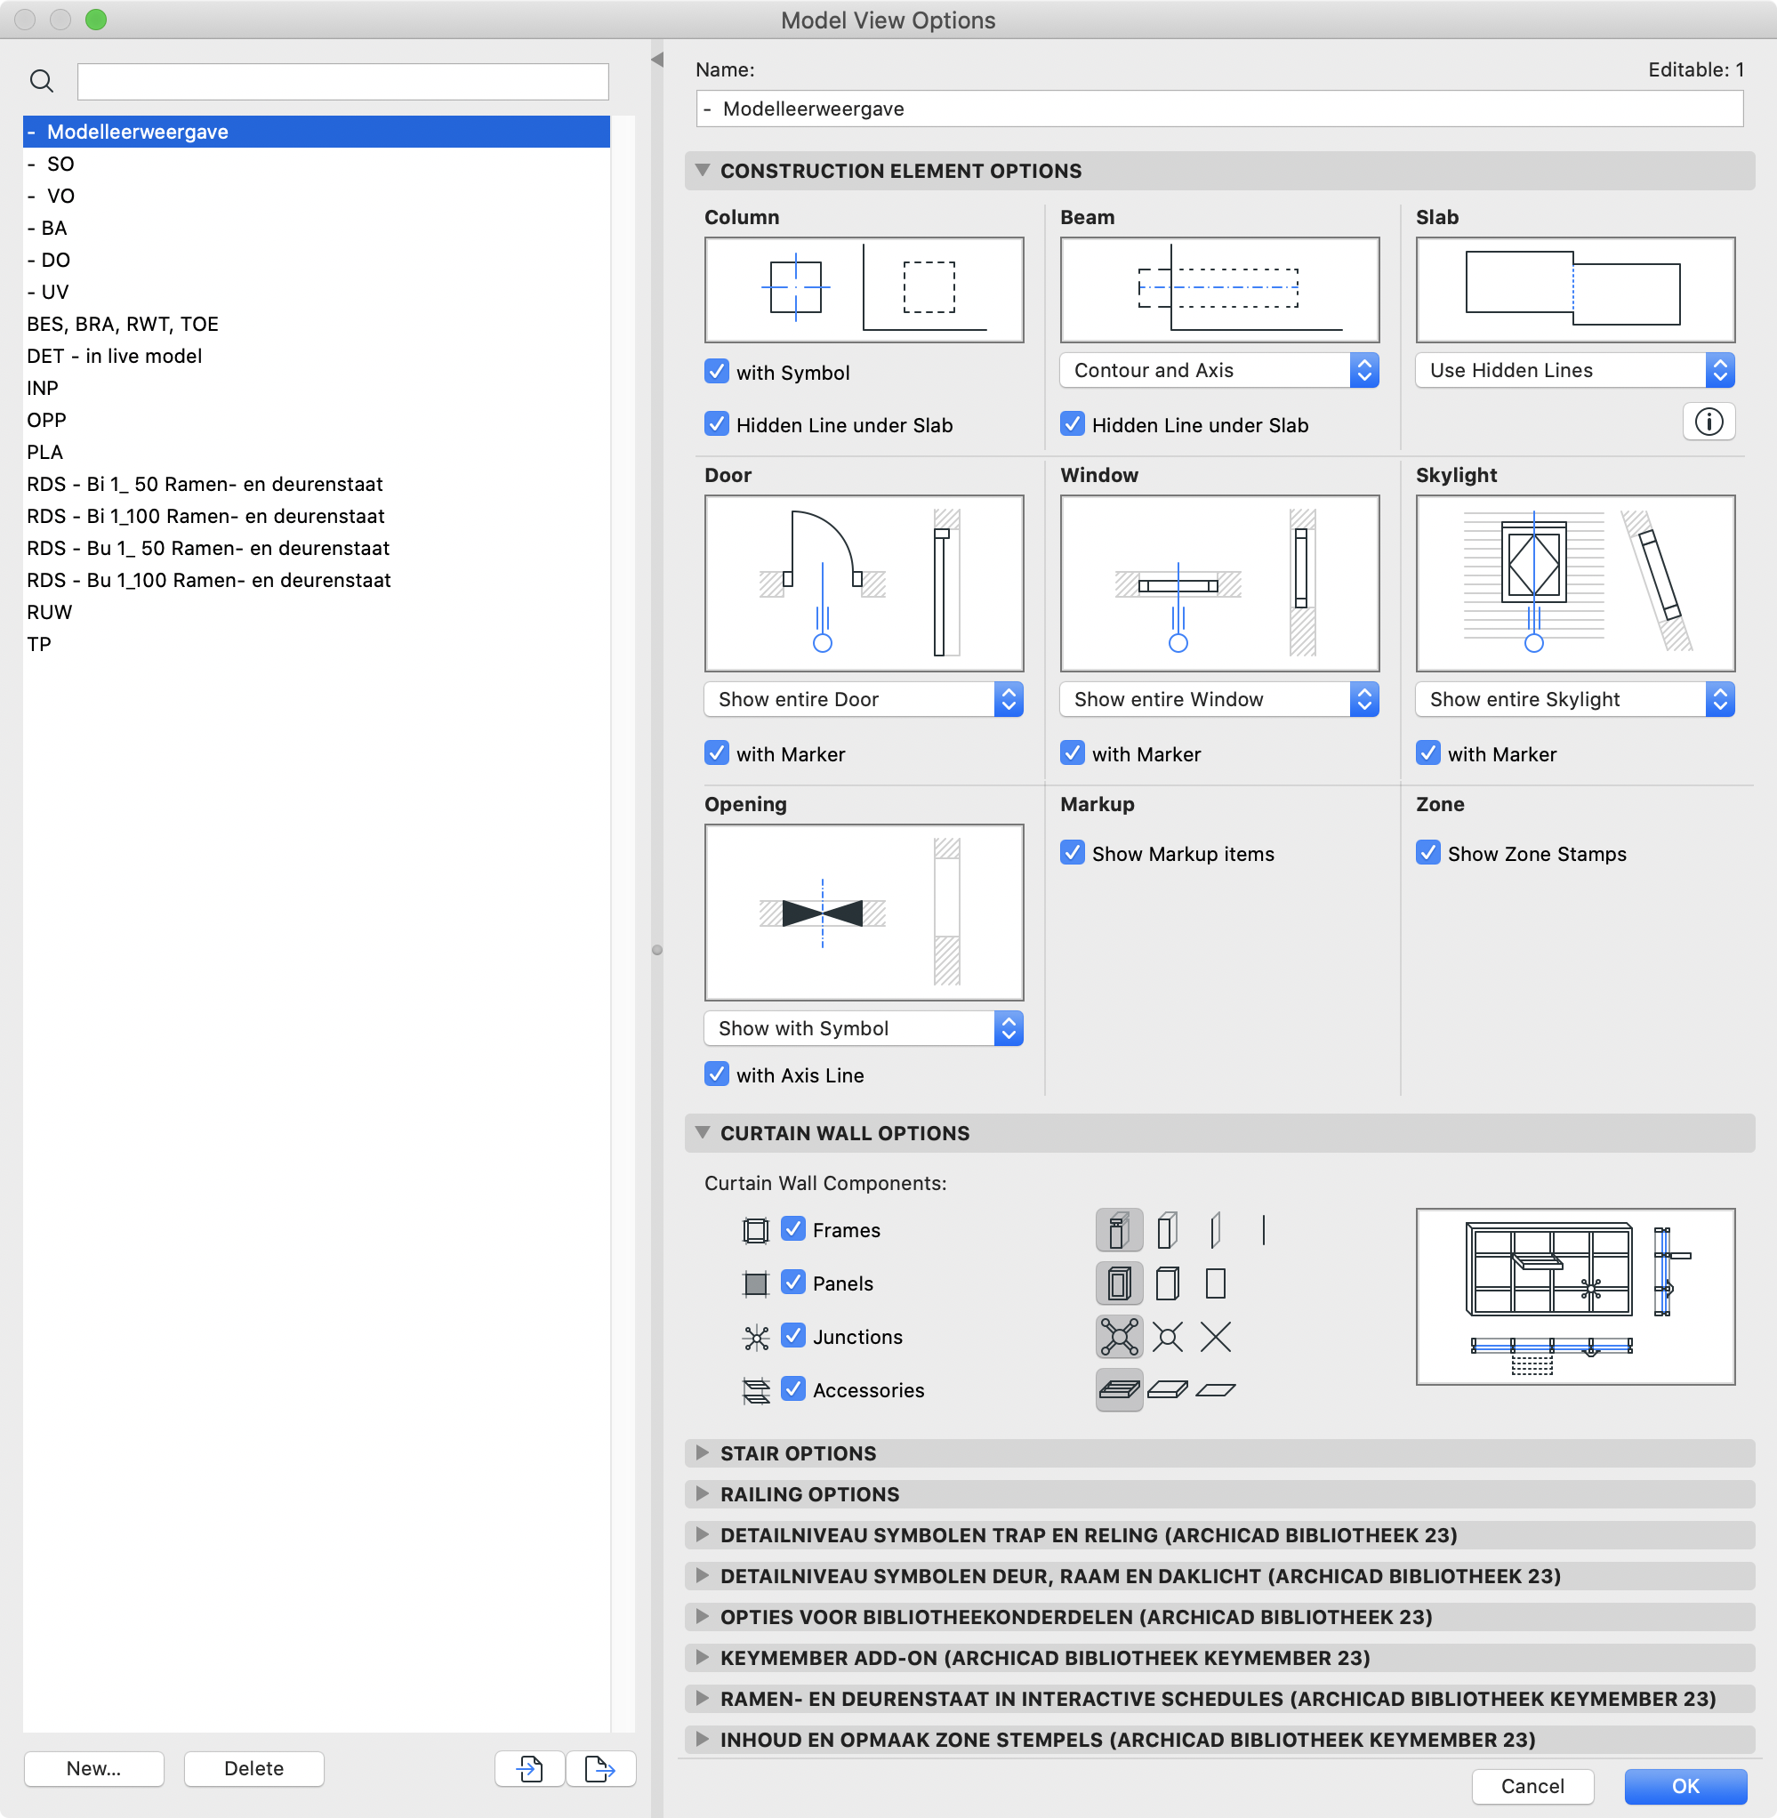Click the Delete button
This screenshot has height=1818, width=1777.
[253, 1768]
